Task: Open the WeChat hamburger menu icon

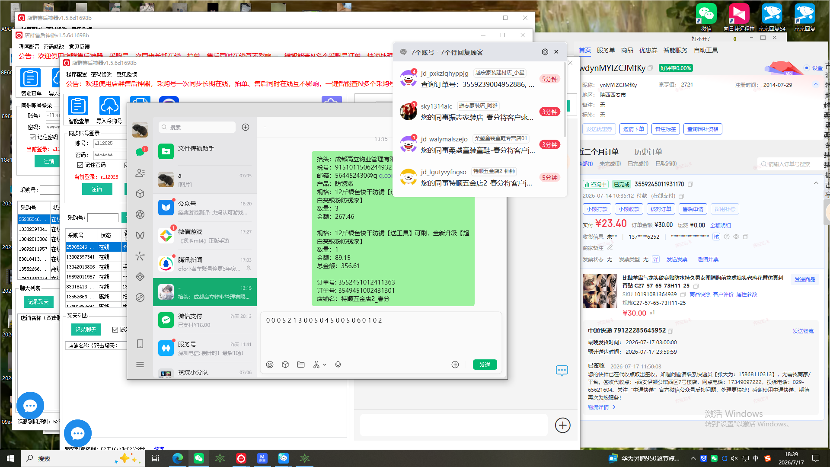Action: pyautogui.click(x=140, y=365)
